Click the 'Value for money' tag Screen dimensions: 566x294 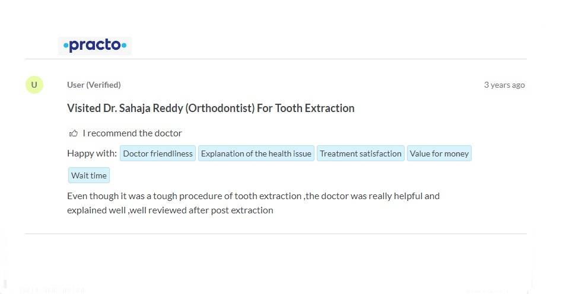(439, 154)
